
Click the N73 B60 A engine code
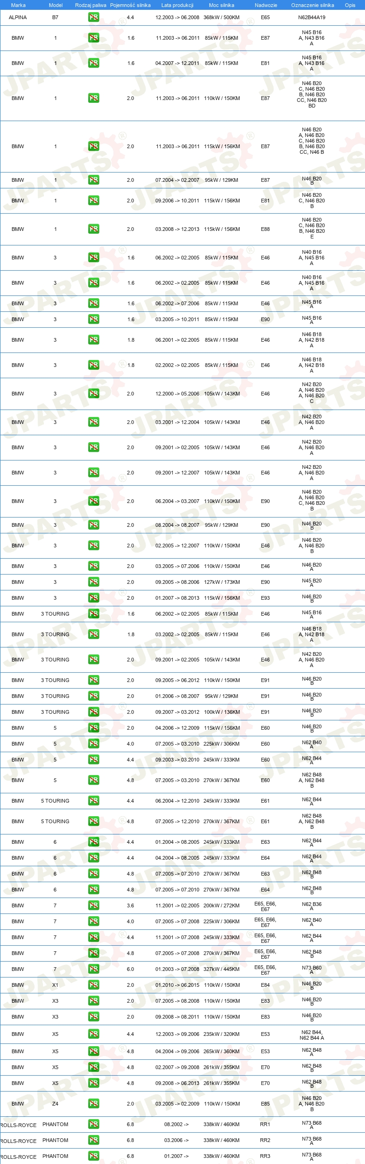point(312,970)
